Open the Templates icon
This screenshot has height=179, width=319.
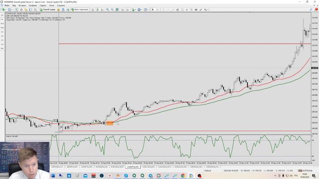[x=145, y=9]
